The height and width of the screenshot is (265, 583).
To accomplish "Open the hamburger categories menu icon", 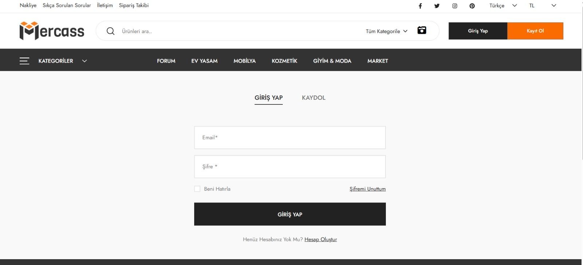I will [24, 61].
